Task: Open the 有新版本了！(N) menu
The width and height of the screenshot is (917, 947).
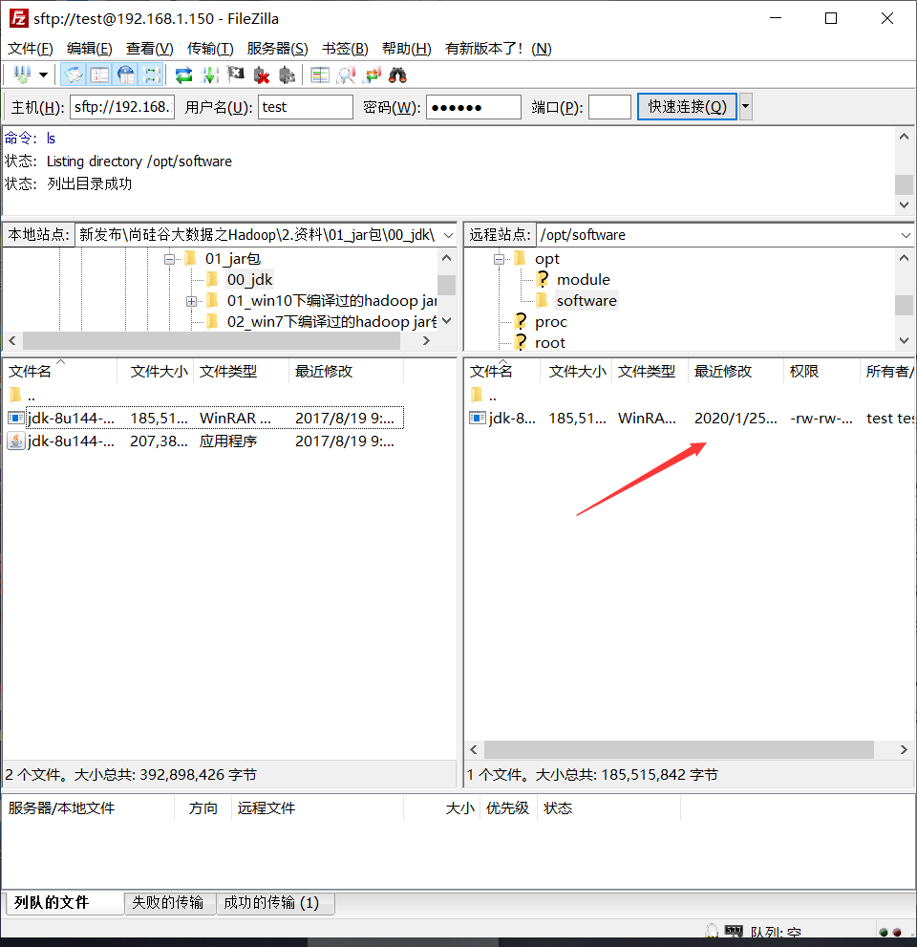Action: click(498, 49)
